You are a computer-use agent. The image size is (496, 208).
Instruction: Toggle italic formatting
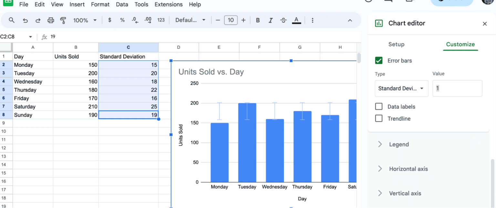[271, 20]
